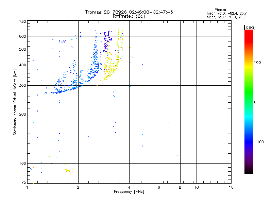Click the y-axis tick label '100'

coord(22,164)
